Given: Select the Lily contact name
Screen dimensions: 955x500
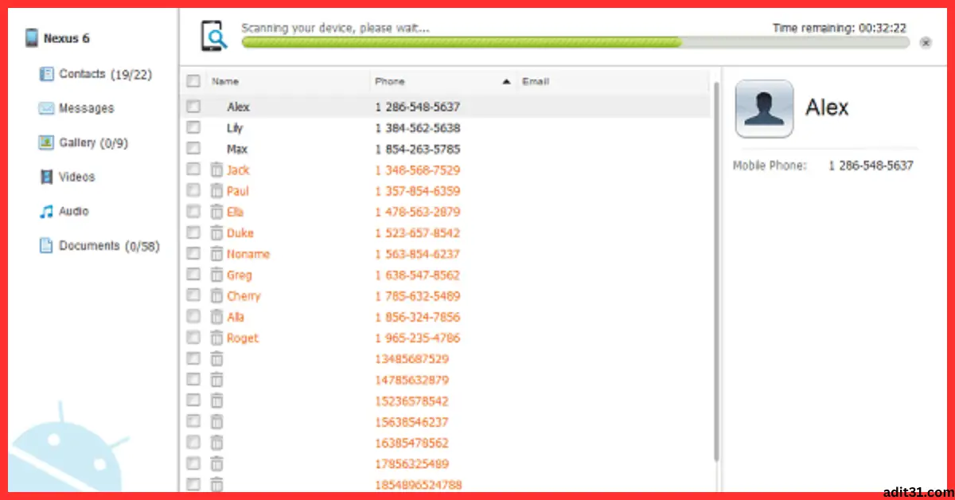Looking at the screenshot, I should point(235,127).
